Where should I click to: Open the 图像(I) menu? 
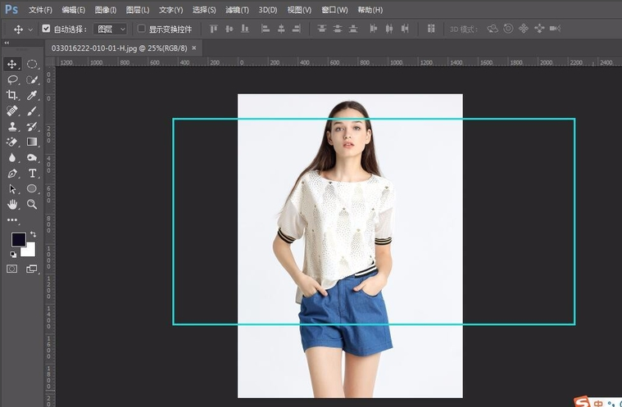click(x=106, y=10)
